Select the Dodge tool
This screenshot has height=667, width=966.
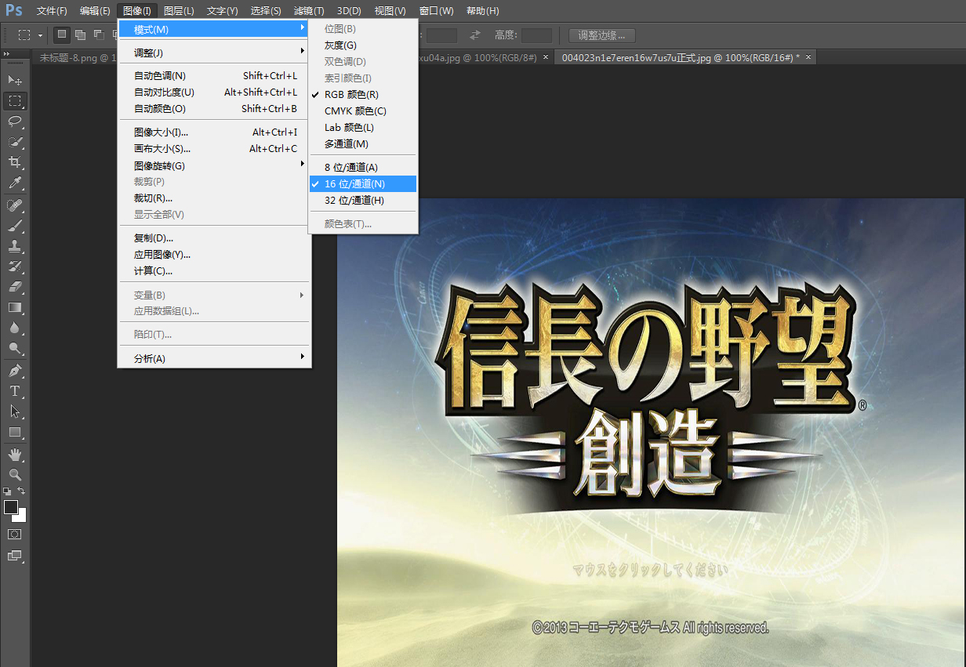coord(15,348)
